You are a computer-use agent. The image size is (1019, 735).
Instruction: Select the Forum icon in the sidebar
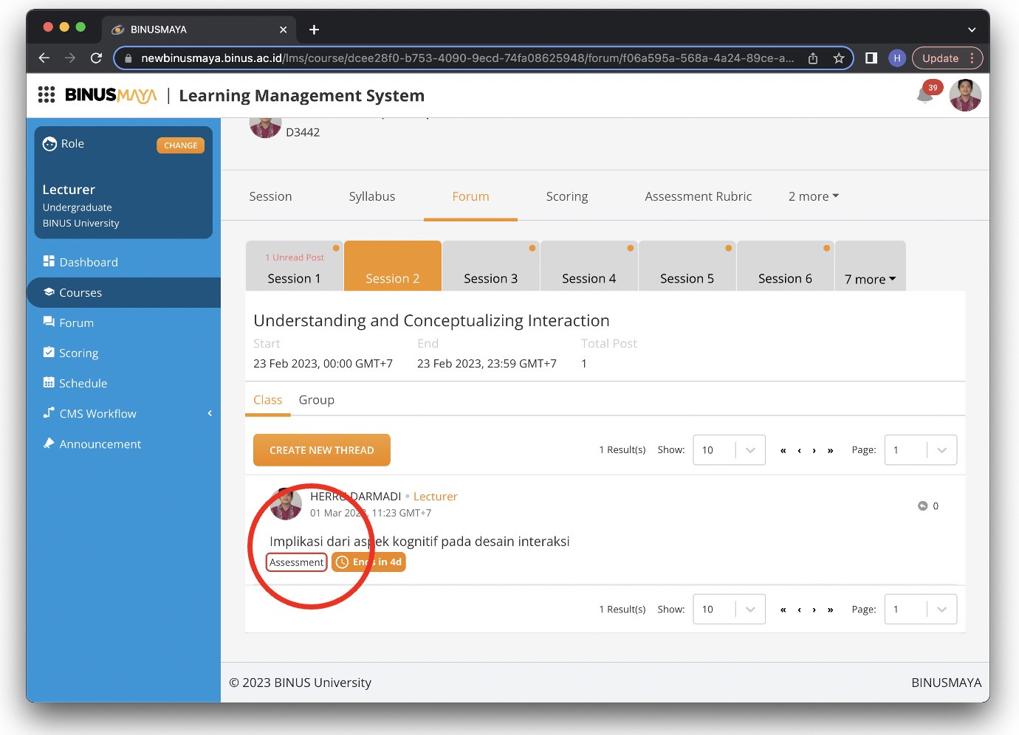click(47, 322)
